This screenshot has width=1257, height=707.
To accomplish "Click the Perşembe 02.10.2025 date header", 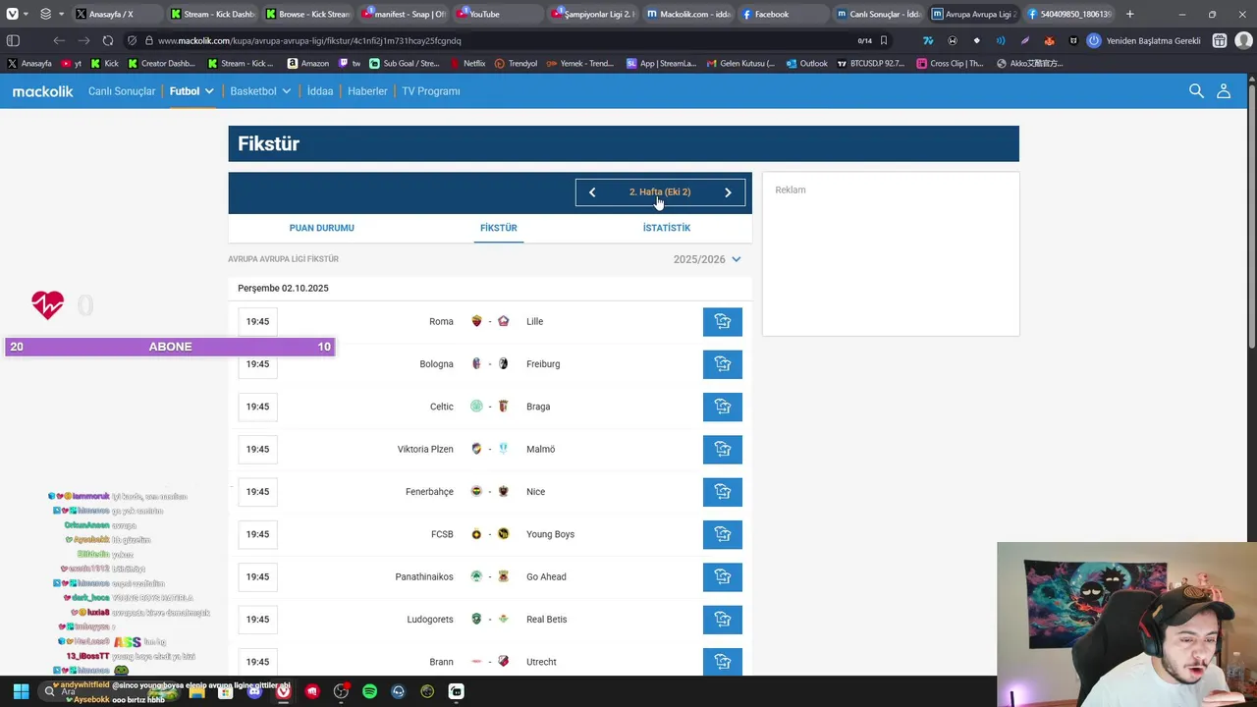I will point(283,288).
